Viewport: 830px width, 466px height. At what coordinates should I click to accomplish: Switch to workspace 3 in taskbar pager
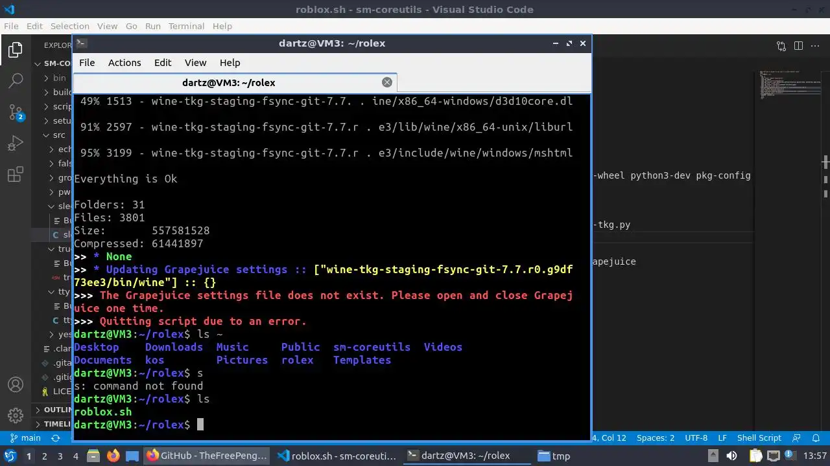[60, 456]
